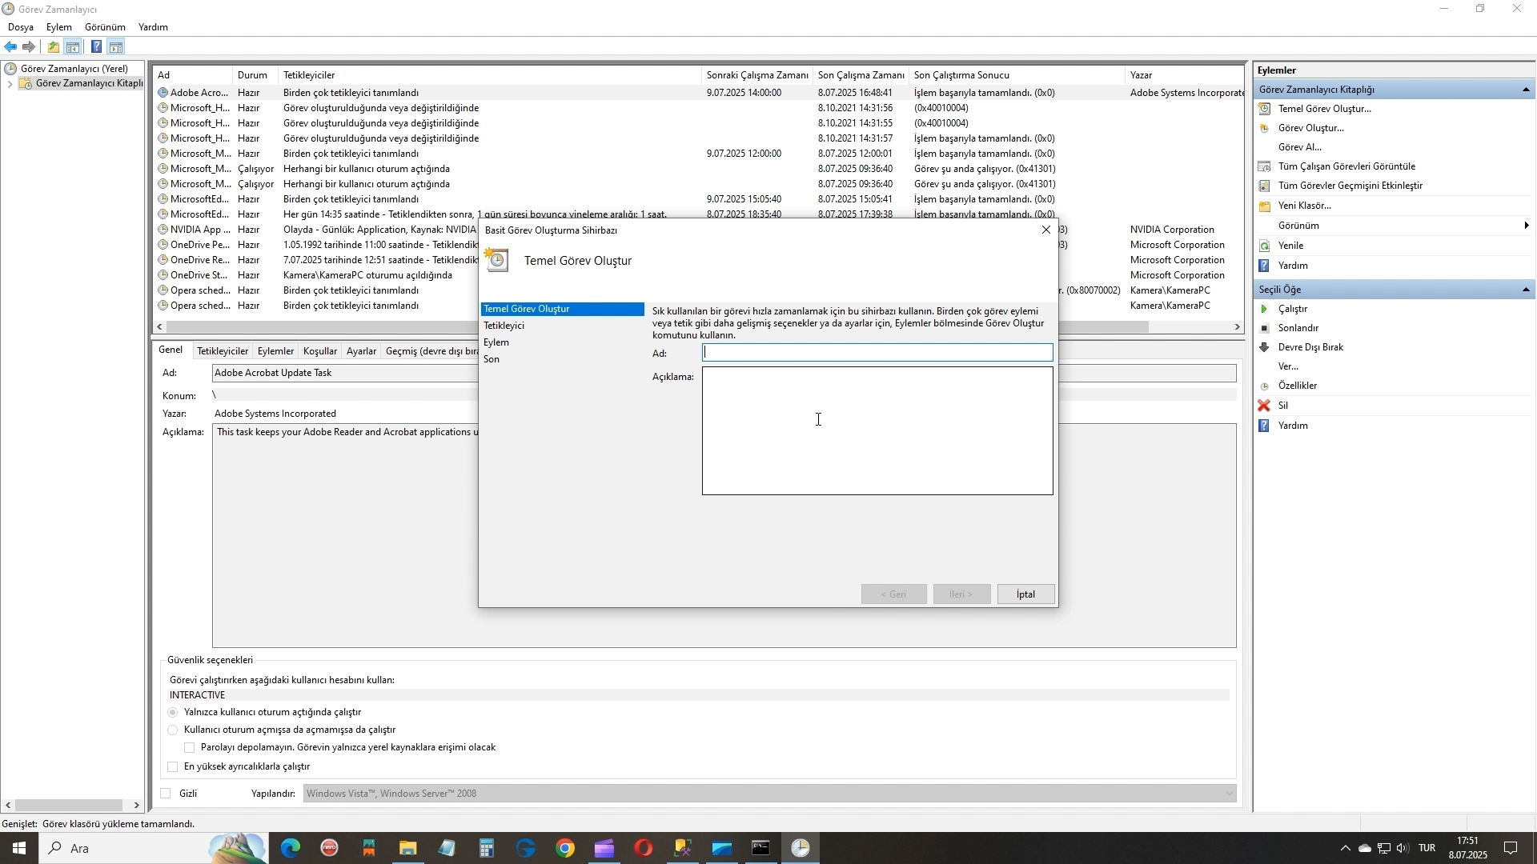Switch to the Tetikleyiciler tab
The width and height of the screenshot is (1537, 864).
[x=223, y=351]
